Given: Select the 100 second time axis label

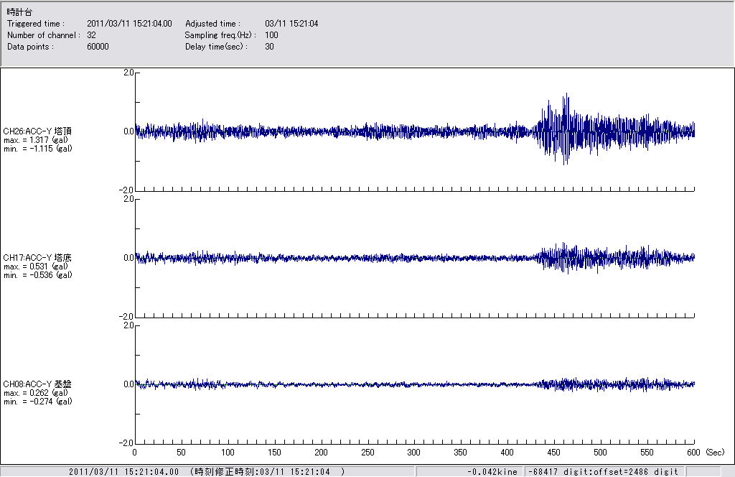Looking at the screenshot, I should (x=228, y=453).
